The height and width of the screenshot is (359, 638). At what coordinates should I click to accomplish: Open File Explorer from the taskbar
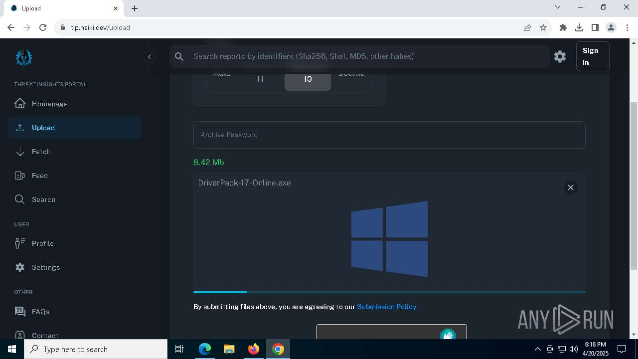(x=229, y=349)
